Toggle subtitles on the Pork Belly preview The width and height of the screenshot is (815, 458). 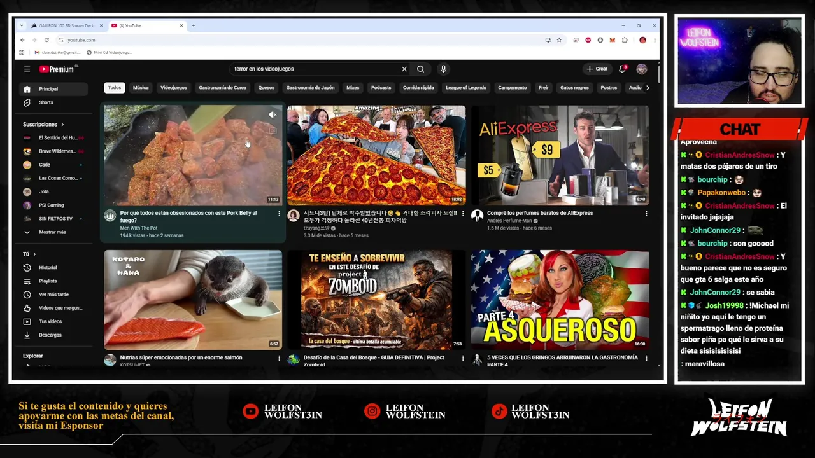pyautogui.click(x=273, y=130)
